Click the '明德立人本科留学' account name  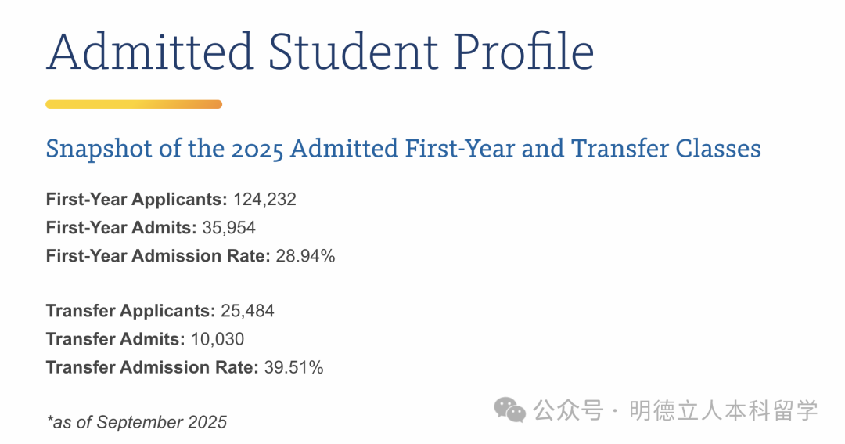[724, 410]
